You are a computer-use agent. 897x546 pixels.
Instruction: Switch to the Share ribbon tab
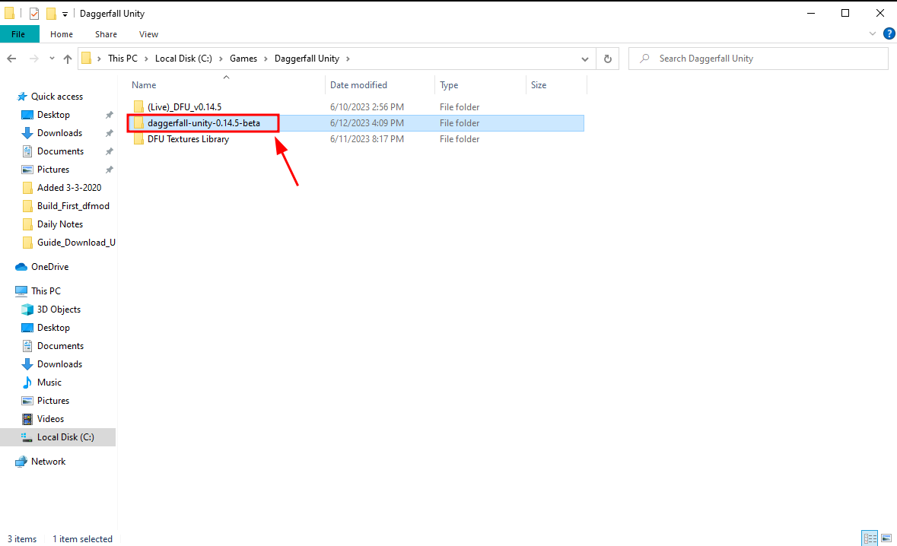click(106, 34)
